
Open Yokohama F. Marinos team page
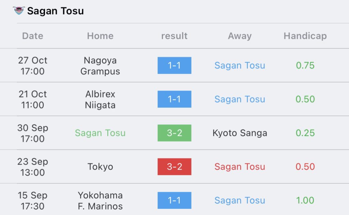click(100, 201)
